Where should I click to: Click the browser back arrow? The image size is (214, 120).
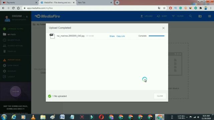point(3,8)
